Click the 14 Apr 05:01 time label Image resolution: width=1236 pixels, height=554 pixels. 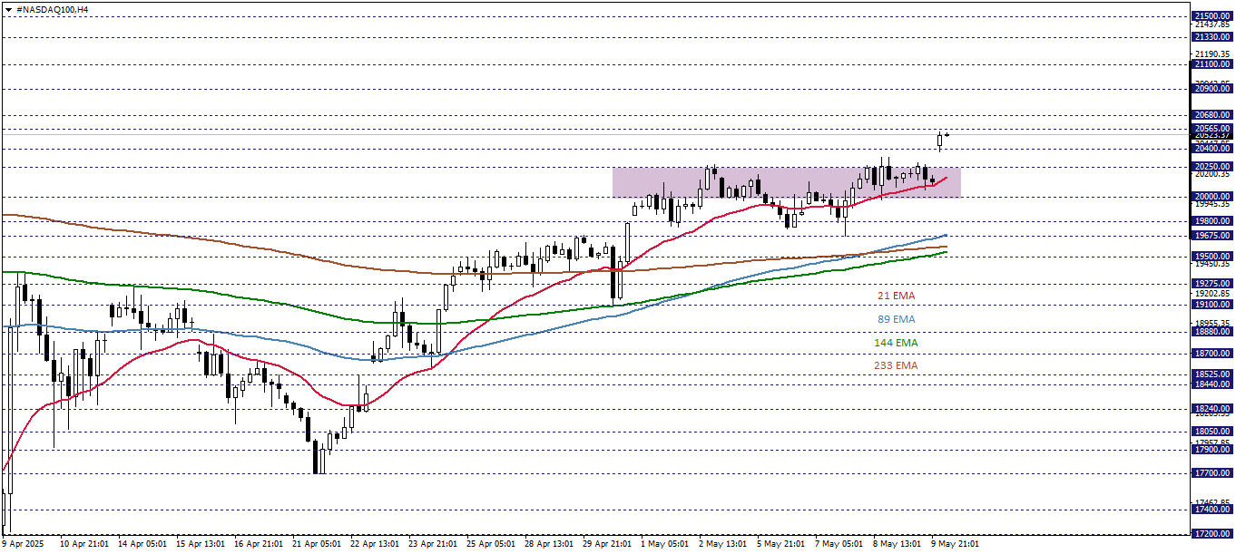[x=143, y=544]
